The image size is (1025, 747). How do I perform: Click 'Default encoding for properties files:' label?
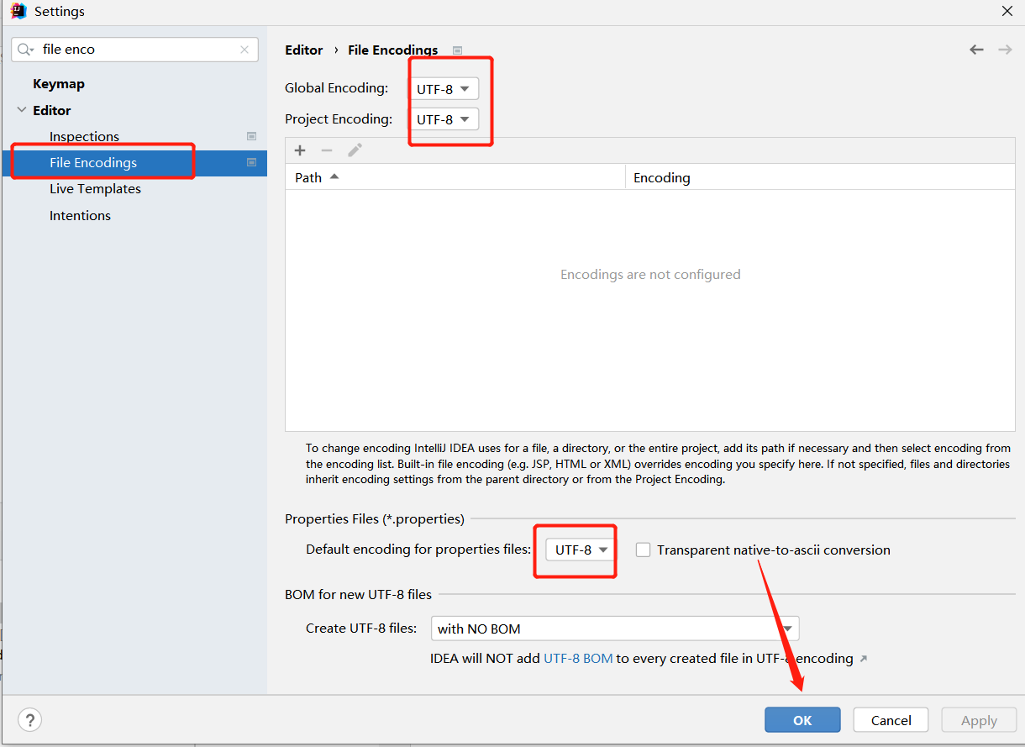418,550
